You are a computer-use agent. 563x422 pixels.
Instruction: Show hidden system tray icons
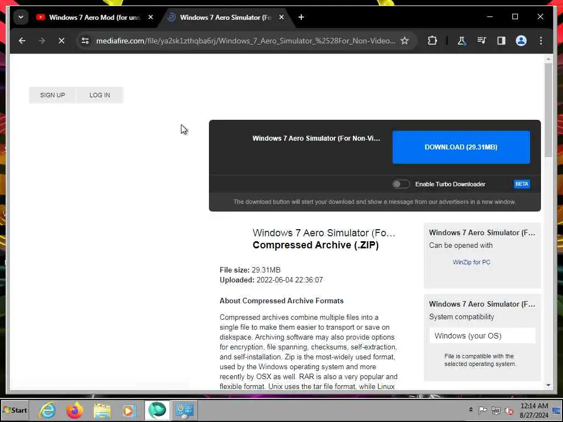[471, 410]
